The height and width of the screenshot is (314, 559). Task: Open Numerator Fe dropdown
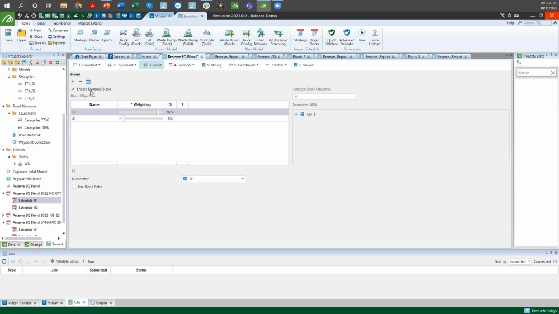click(x=243, y=179)
